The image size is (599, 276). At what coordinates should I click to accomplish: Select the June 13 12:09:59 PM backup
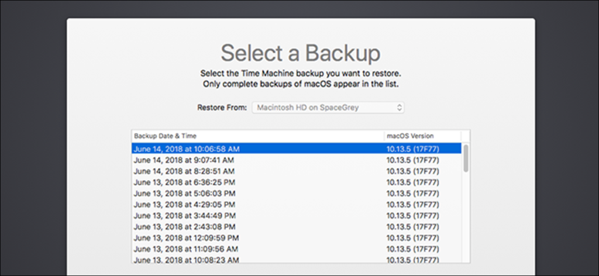(x=186, y=238)
